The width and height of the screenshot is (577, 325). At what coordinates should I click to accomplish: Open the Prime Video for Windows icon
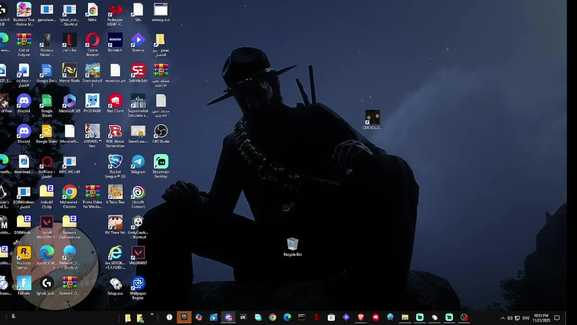(x=92, y=197)
